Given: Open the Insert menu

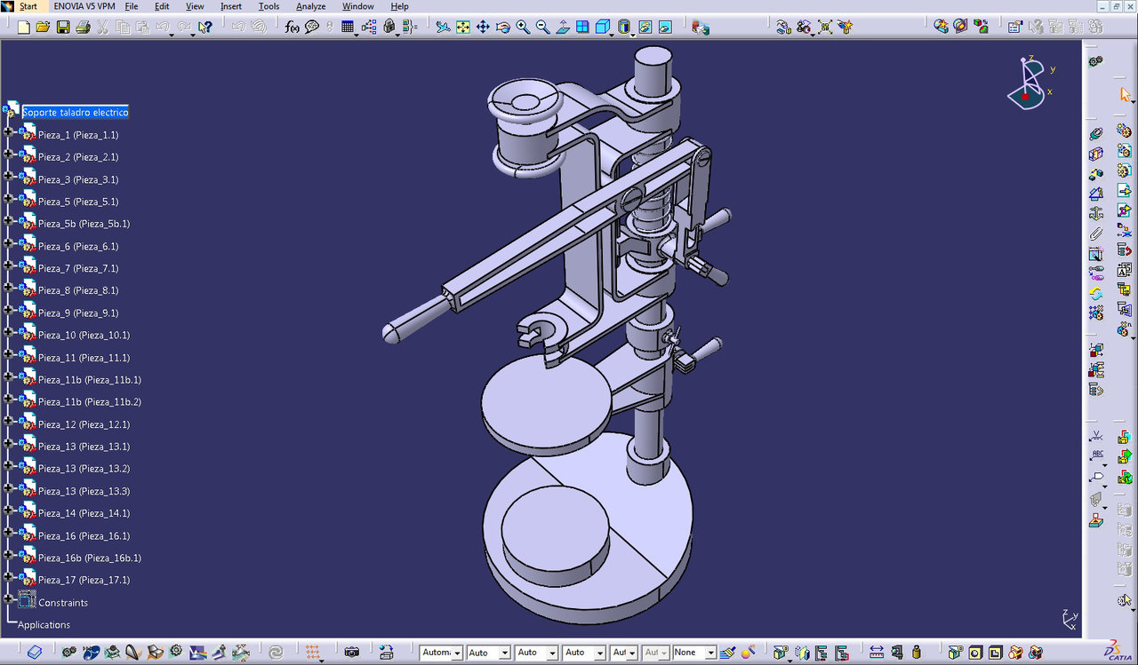Looking at the screenshot, I should click(231, 6).
